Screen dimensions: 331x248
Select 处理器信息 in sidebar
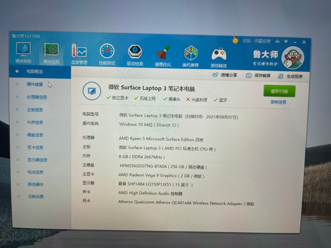[37, 97]
